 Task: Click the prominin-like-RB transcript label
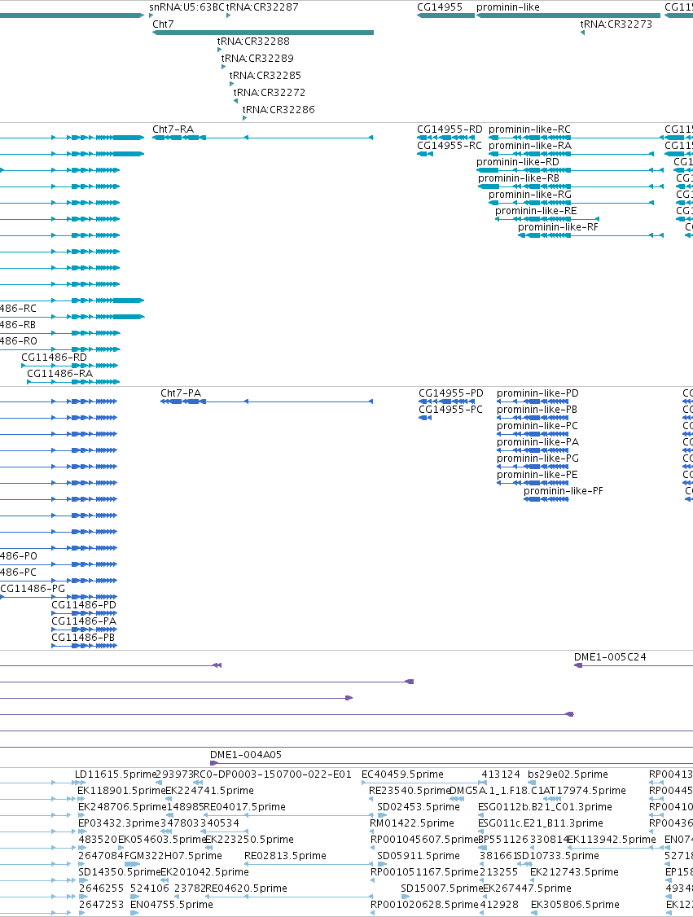[x=519, y=178]
